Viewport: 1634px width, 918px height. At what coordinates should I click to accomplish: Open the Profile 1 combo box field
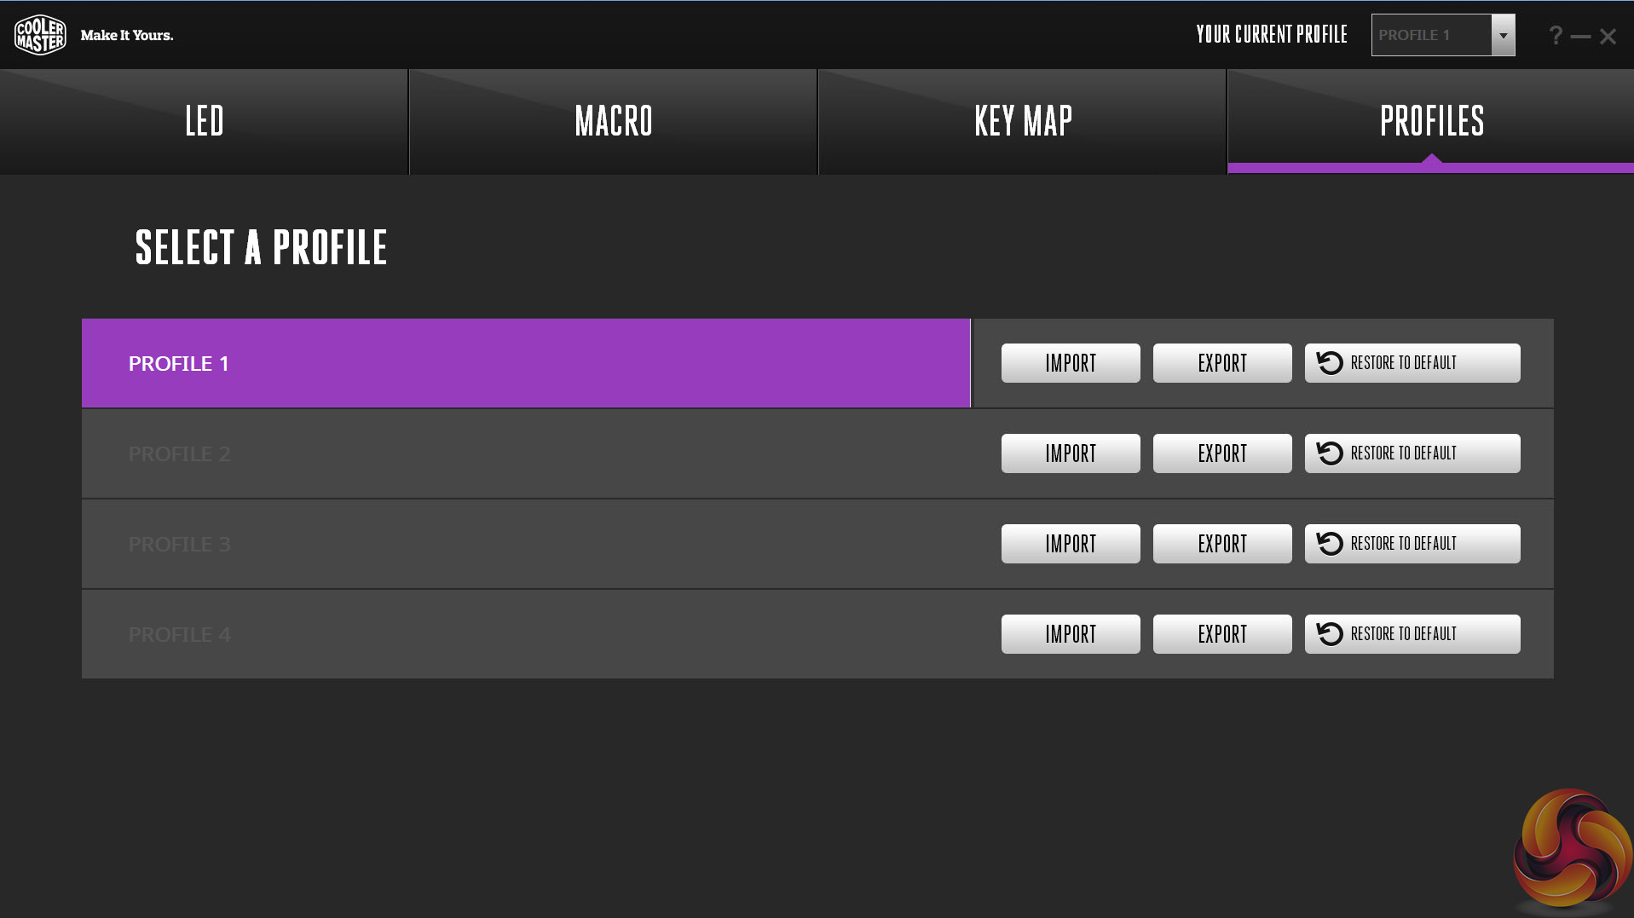click(1431, 36)
